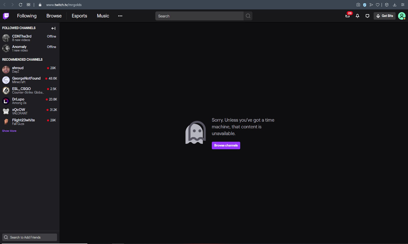Click the Among Us game label
The height and width of the screenshot is (244, 408).
(x=19, y=103)
